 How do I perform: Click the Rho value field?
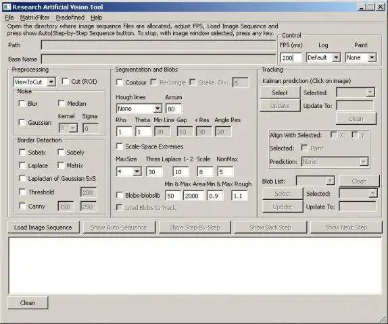124,132
